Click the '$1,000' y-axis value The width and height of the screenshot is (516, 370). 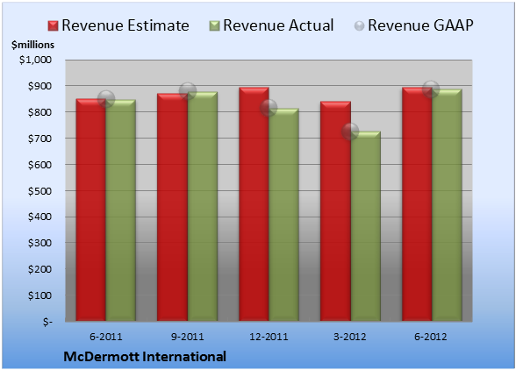pos(35,60)
